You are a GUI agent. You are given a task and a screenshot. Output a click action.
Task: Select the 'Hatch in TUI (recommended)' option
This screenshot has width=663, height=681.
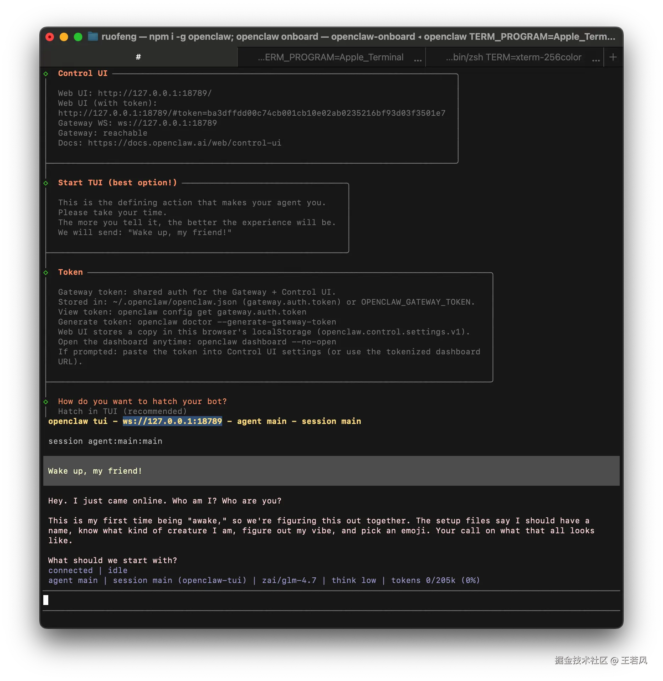click(x=122, y=411)
